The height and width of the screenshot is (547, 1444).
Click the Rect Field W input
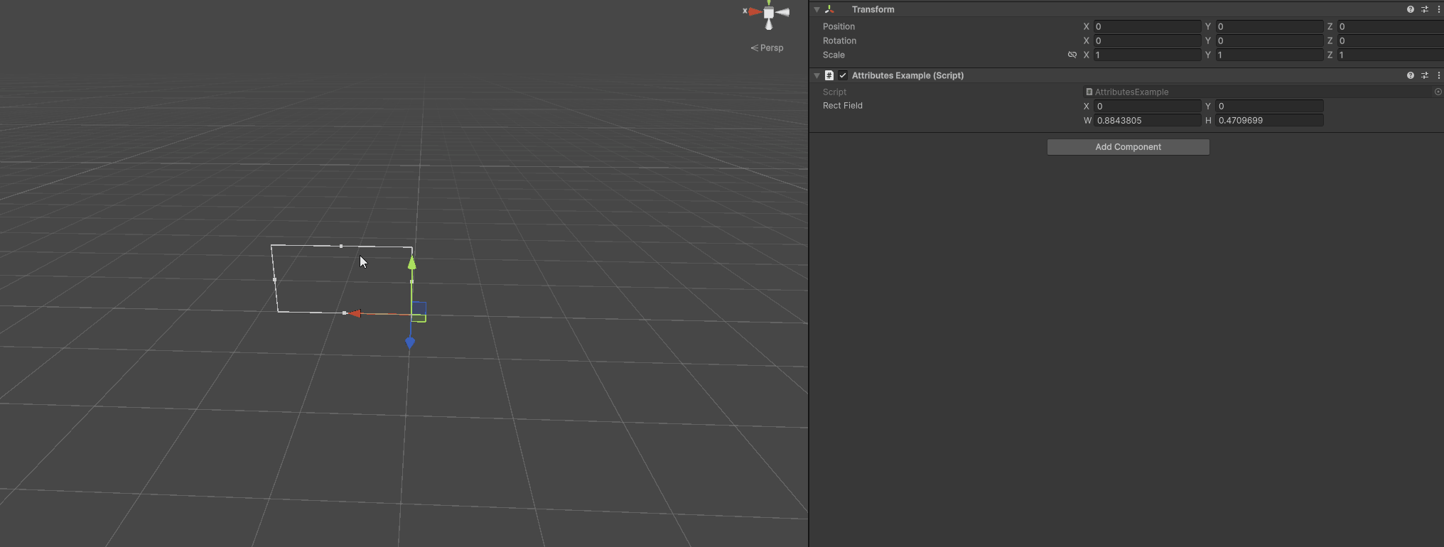tap(1147, 121)
